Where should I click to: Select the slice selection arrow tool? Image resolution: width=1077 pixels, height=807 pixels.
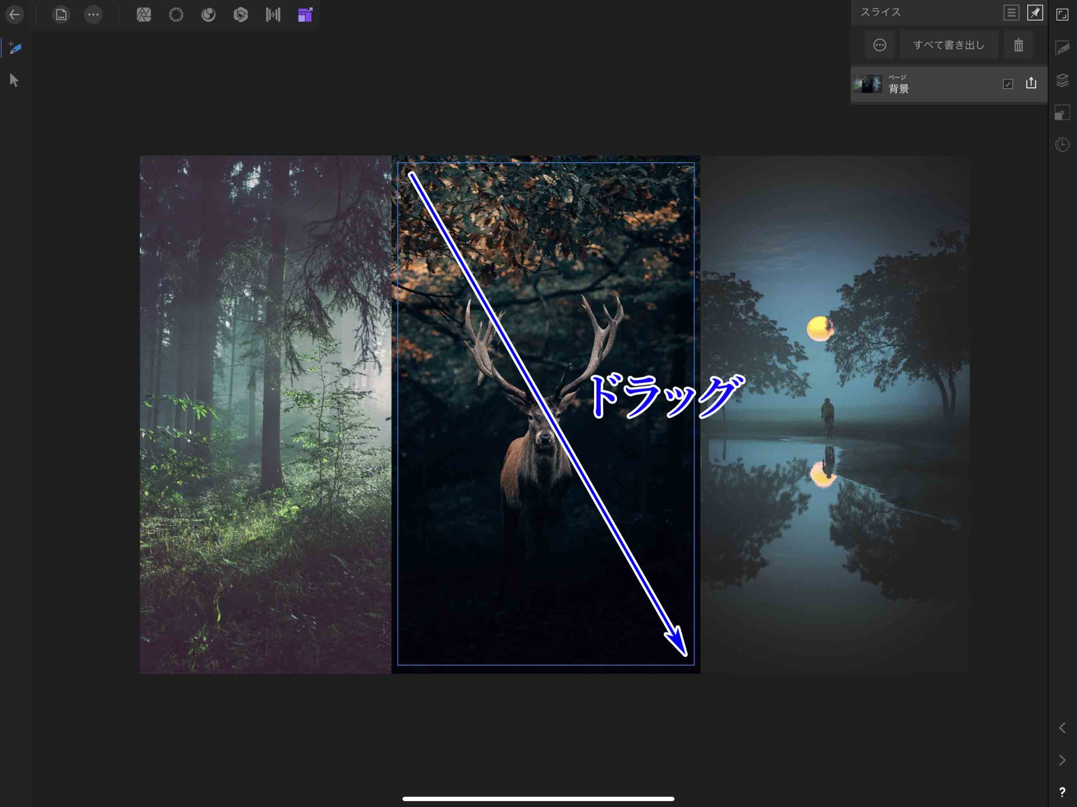(13, 80)
